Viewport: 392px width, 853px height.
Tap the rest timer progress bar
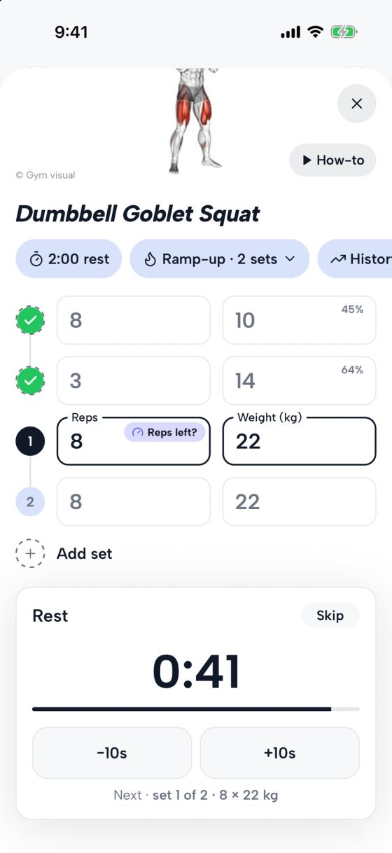196,709
